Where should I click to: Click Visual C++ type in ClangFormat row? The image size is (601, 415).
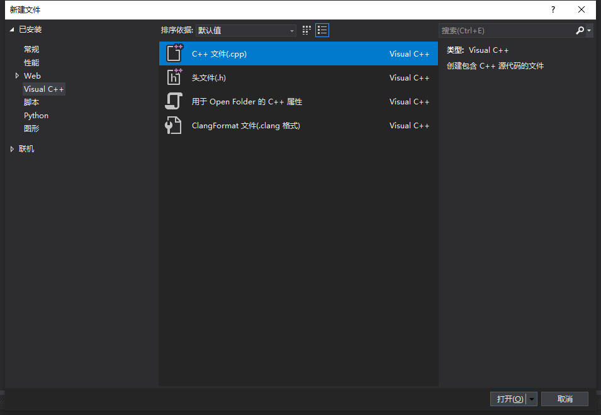[409, 126]
